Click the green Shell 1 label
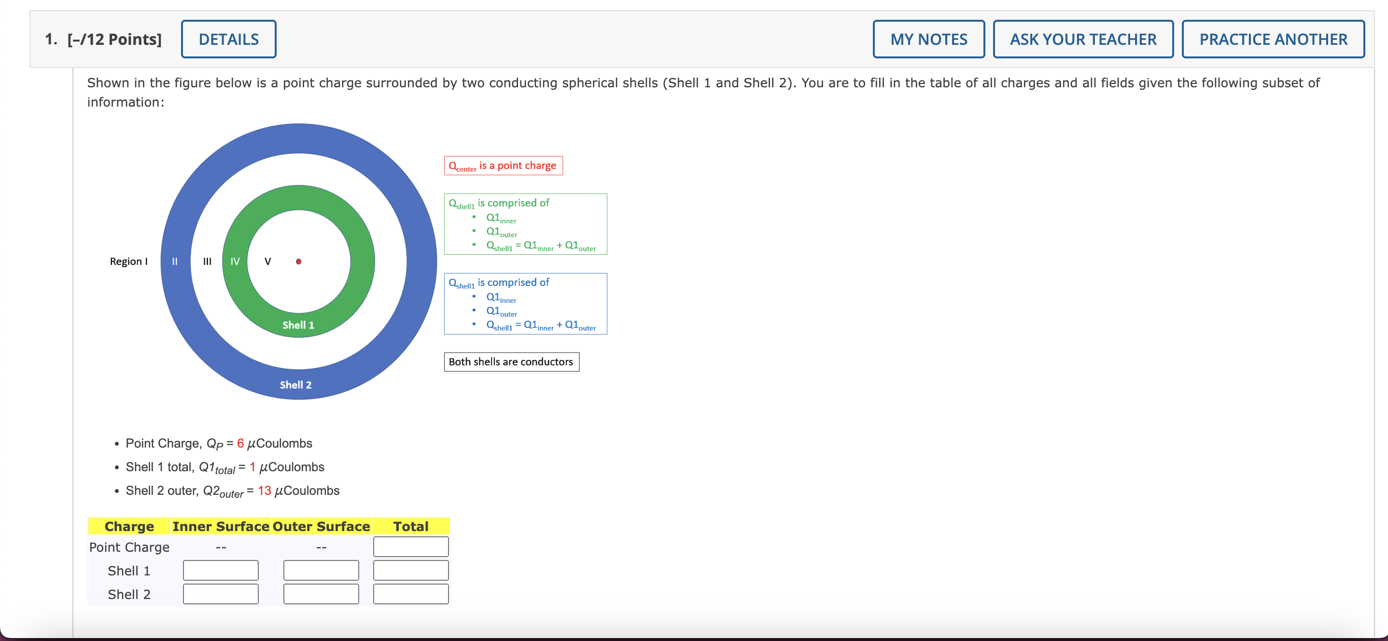 point(298,325)
